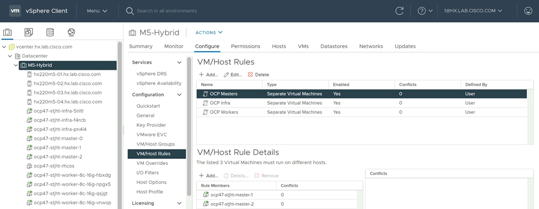Click the VM icon for ocp47-stjht-rhcos
The image size is (539, 209).
click(29, 166)
